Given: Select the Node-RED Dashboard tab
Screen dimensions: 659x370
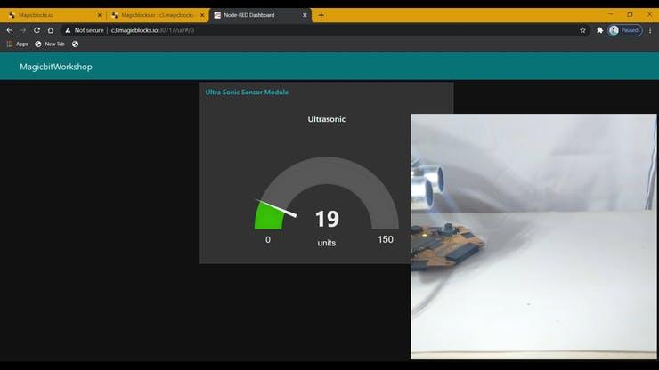Looking at the screenshot, I should (255, 15).
